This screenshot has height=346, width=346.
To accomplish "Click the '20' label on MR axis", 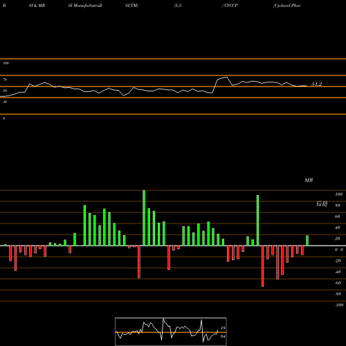I will tap(338, 239).
